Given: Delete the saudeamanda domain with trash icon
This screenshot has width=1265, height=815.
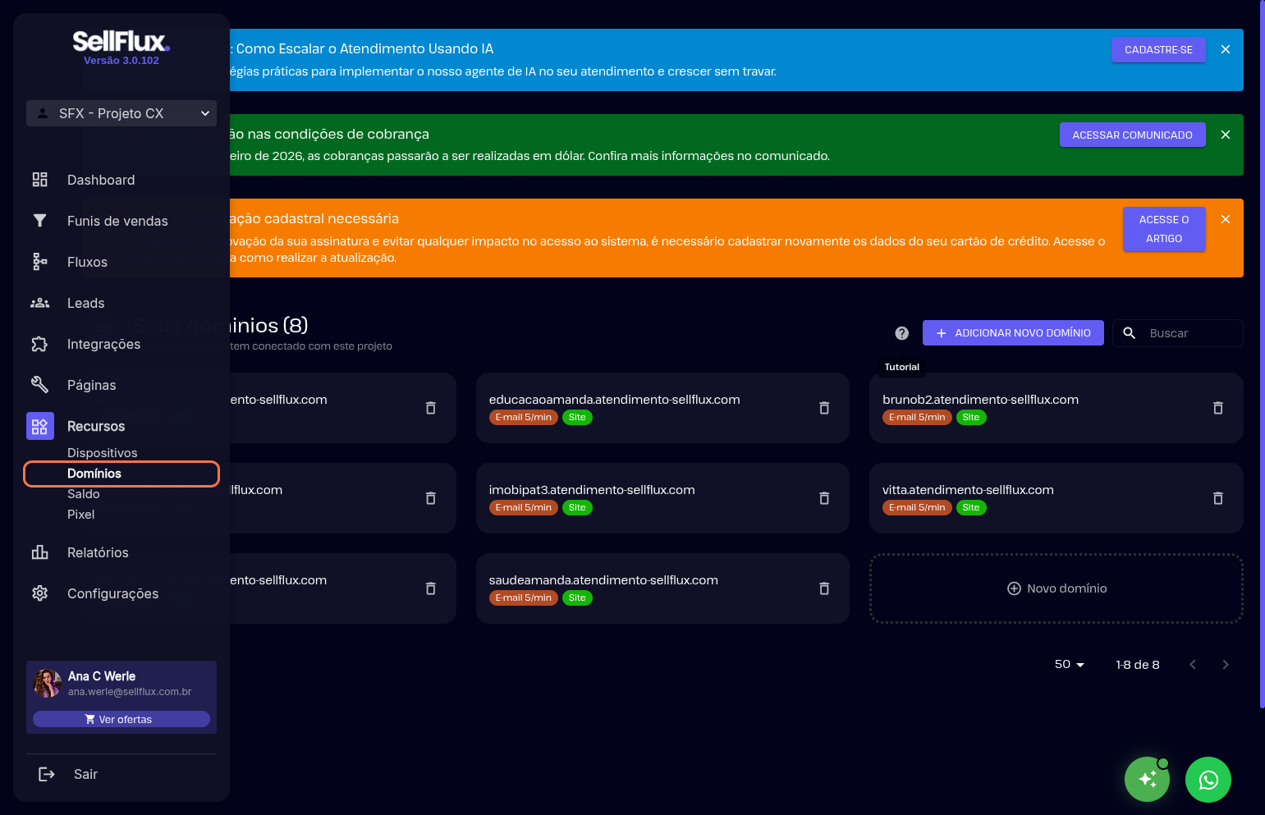Looking at the screenshot, I should click(x=824, y=588).
